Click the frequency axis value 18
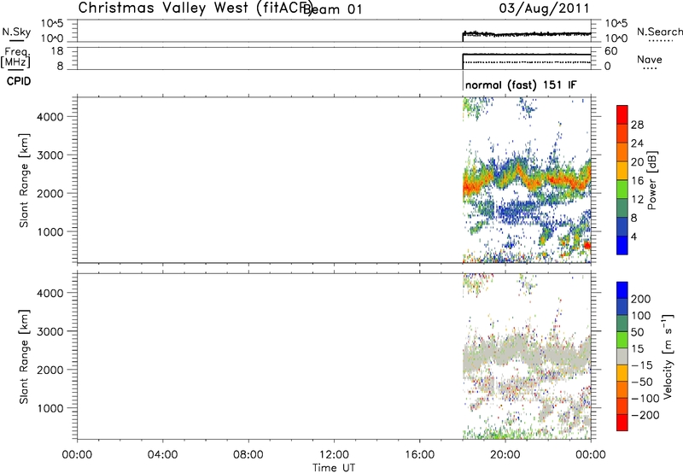The height and width of the screenshot is (473, 683). (57, 51)
